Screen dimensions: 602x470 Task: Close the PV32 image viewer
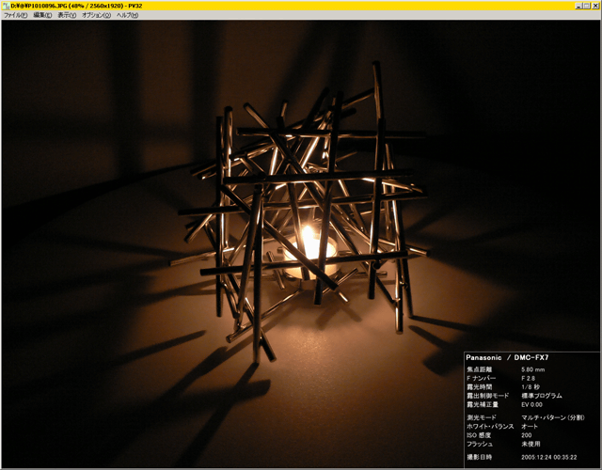click(595, 5)
